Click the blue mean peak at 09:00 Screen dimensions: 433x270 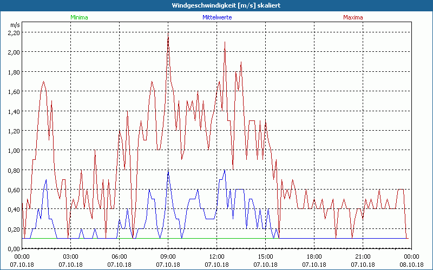168,172
